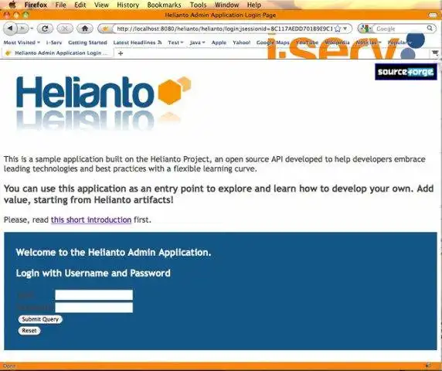Screen dimensions: 442x371
Task: Open the View menu
Action: click(x=101, y=5)
